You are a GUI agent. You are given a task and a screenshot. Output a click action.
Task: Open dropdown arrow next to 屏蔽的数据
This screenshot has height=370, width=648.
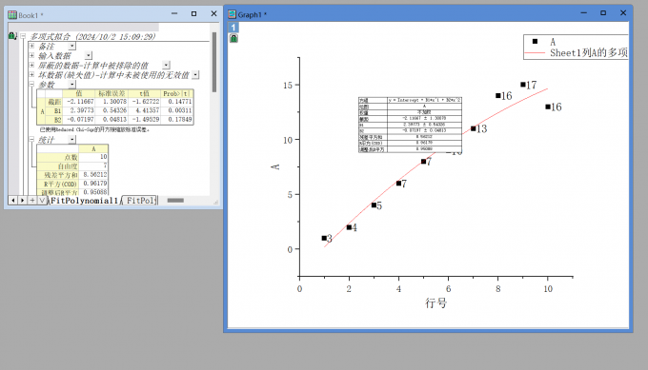pos(166,66)
